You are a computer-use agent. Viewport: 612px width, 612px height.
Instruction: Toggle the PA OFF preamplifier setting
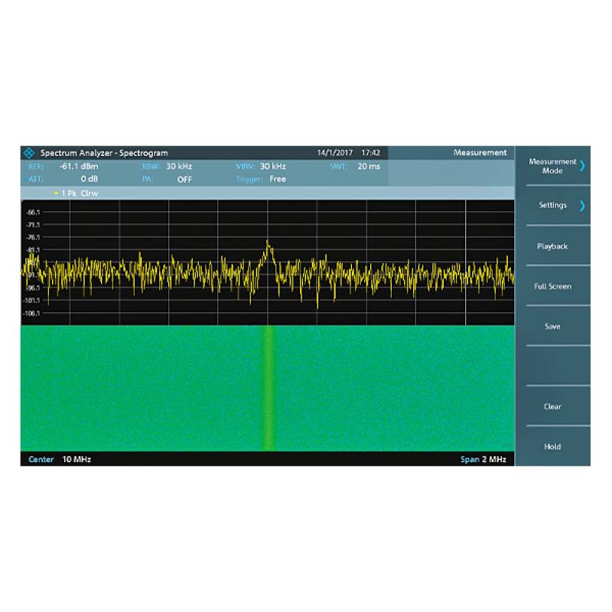tap(184, 179)
